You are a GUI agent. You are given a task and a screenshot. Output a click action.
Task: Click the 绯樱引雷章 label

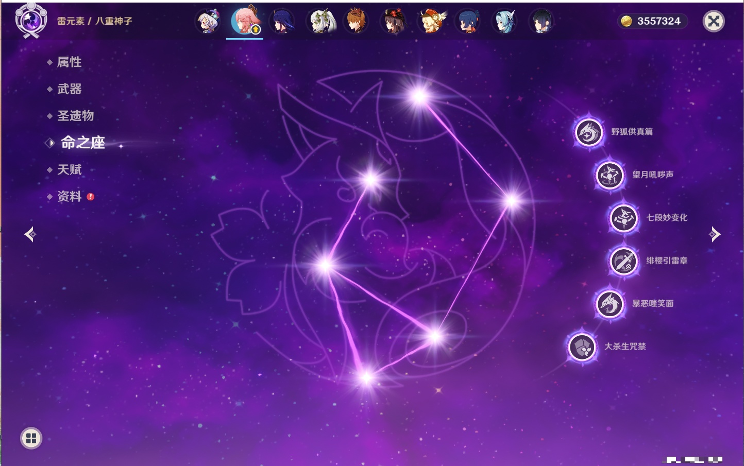coord(667,261)
